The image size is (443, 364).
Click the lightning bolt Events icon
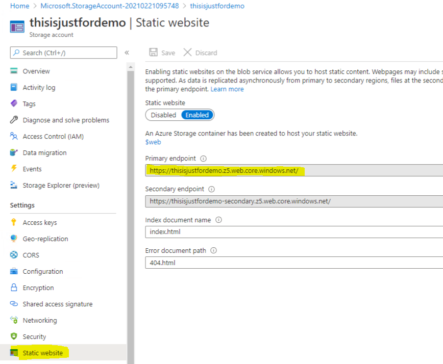(x=14, y=168)
